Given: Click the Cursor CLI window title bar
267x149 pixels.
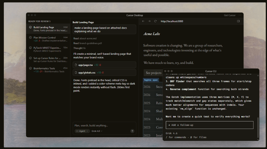Looking at the screenshot, I should click(211, 71).
